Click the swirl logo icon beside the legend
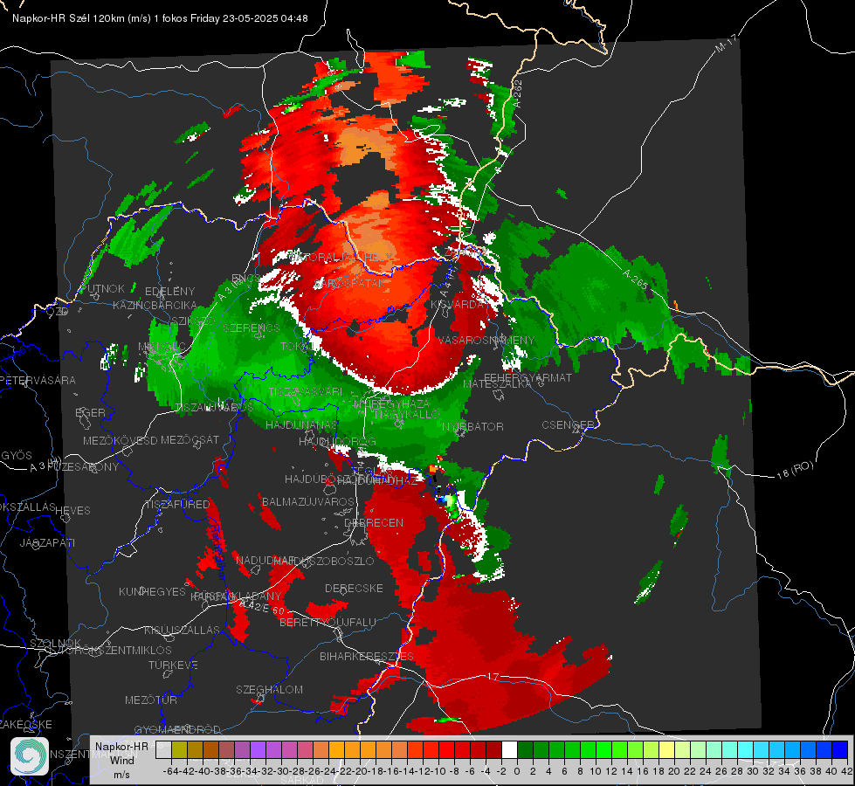 pos(30,755)
